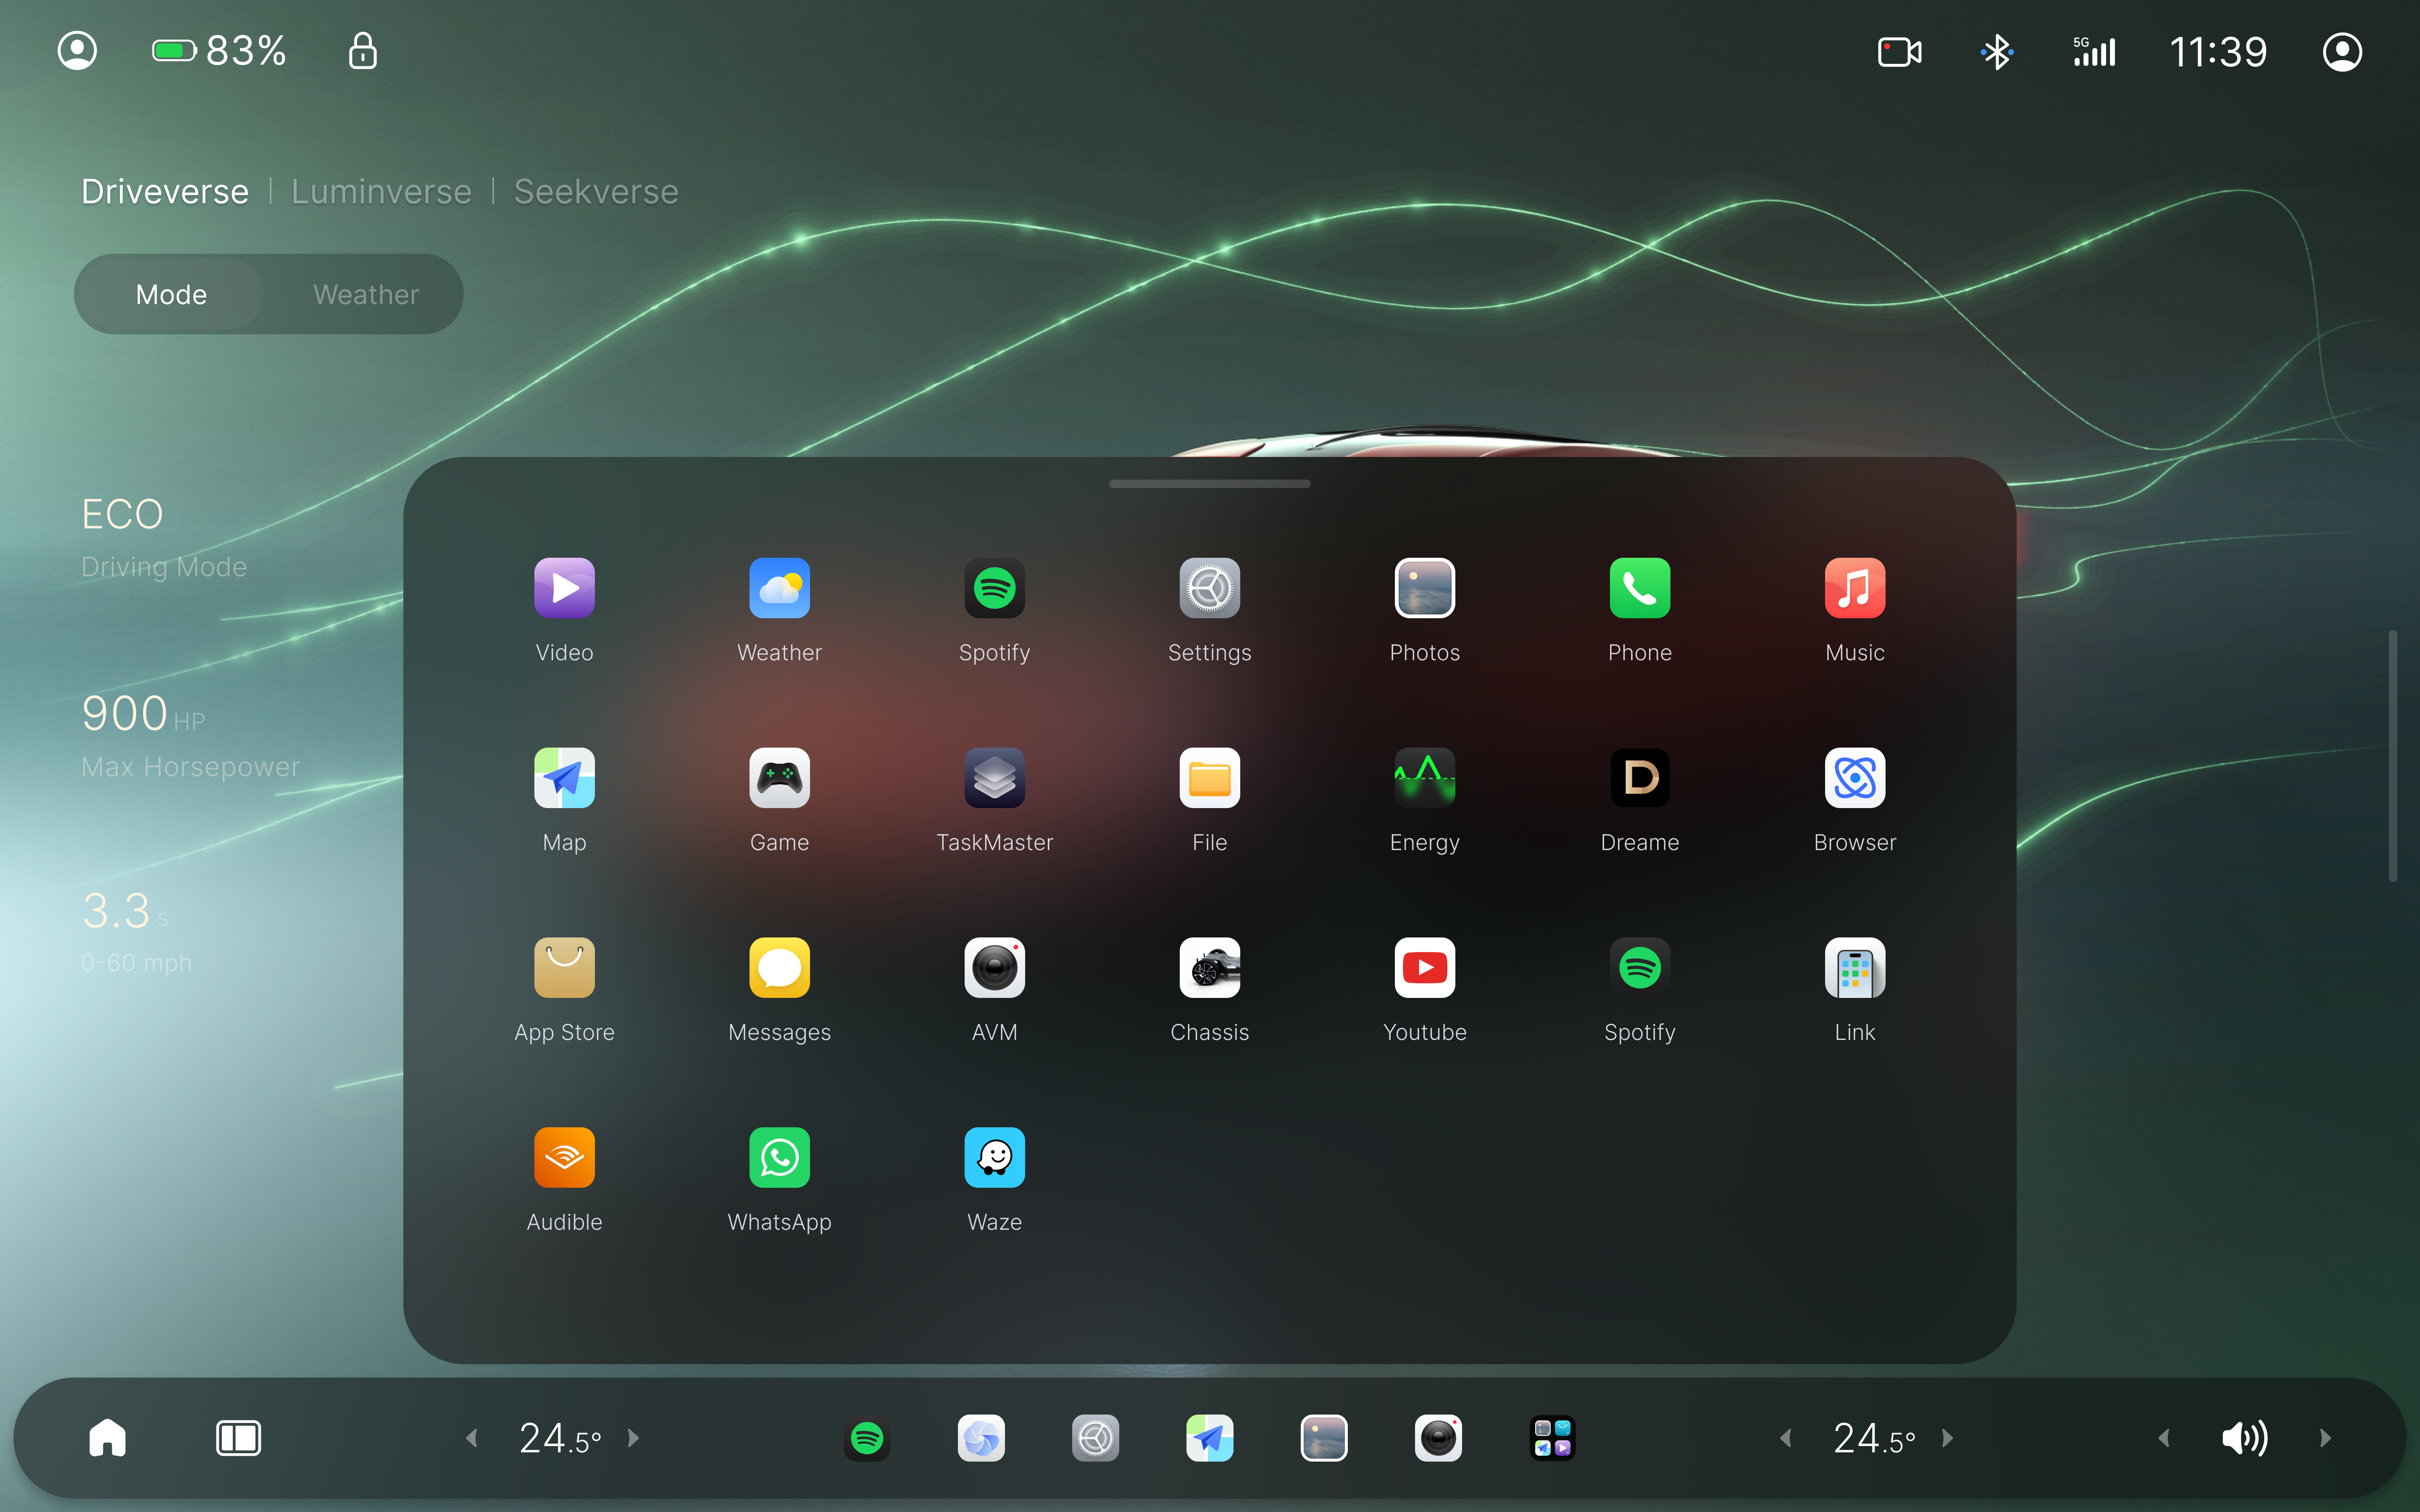Screen dimensions: 2420x1512
Task: Open the app drawer grid icon in dock
Action: point(1552,1438)
